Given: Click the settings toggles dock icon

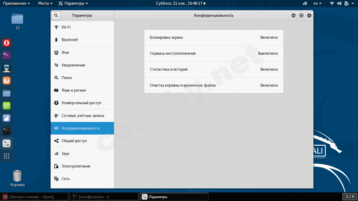Looking at the screenshot, I should (7, 143).
